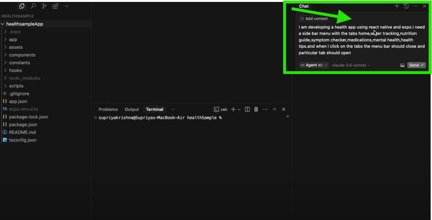The height and width of the screenshot is (220, 432).
Task: Open the Explorer files icon
Action: (22, 6)
